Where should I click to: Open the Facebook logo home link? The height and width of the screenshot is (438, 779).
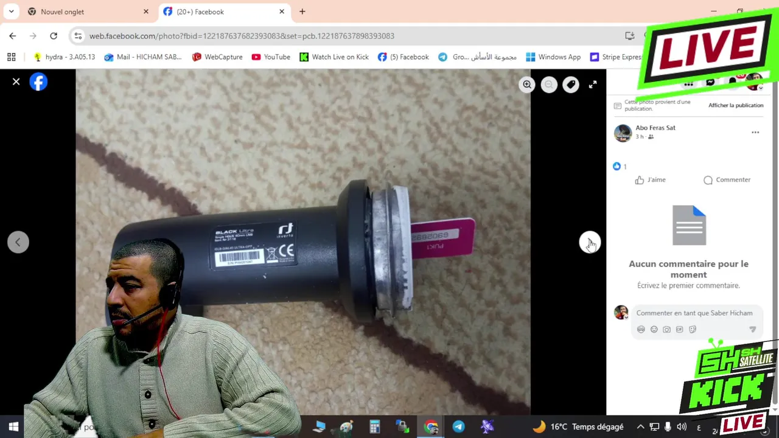pyautogui.click(x=38, y=82)
